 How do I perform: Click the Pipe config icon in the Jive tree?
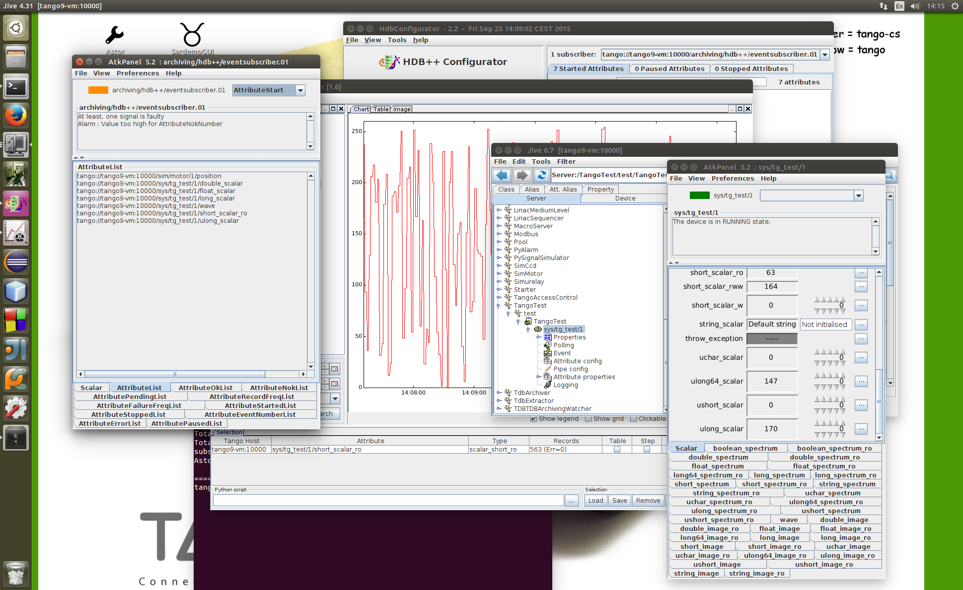(548, 369)
